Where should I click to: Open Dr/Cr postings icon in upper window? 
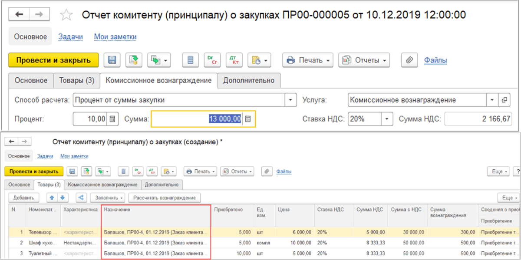212,60
